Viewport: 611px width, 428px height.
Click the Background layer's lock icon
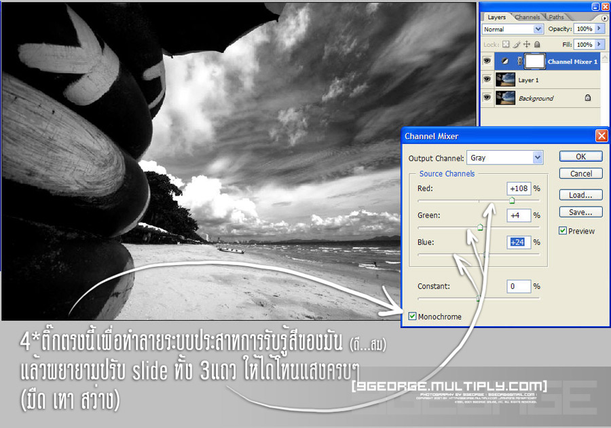(587, 98)
